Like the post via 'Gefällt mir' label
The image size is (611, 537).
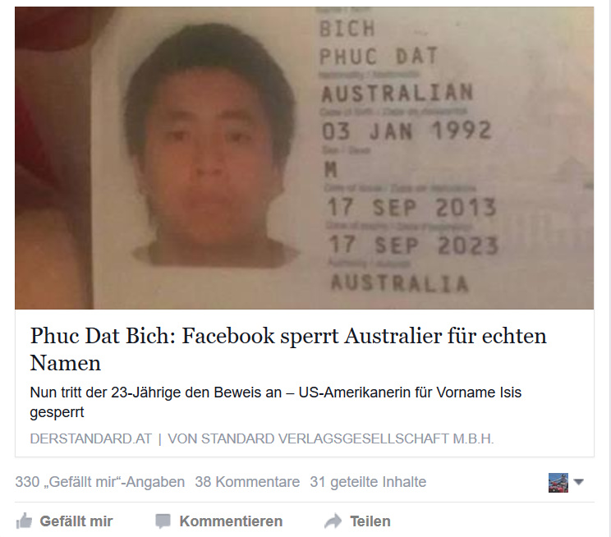pos(76,521)
